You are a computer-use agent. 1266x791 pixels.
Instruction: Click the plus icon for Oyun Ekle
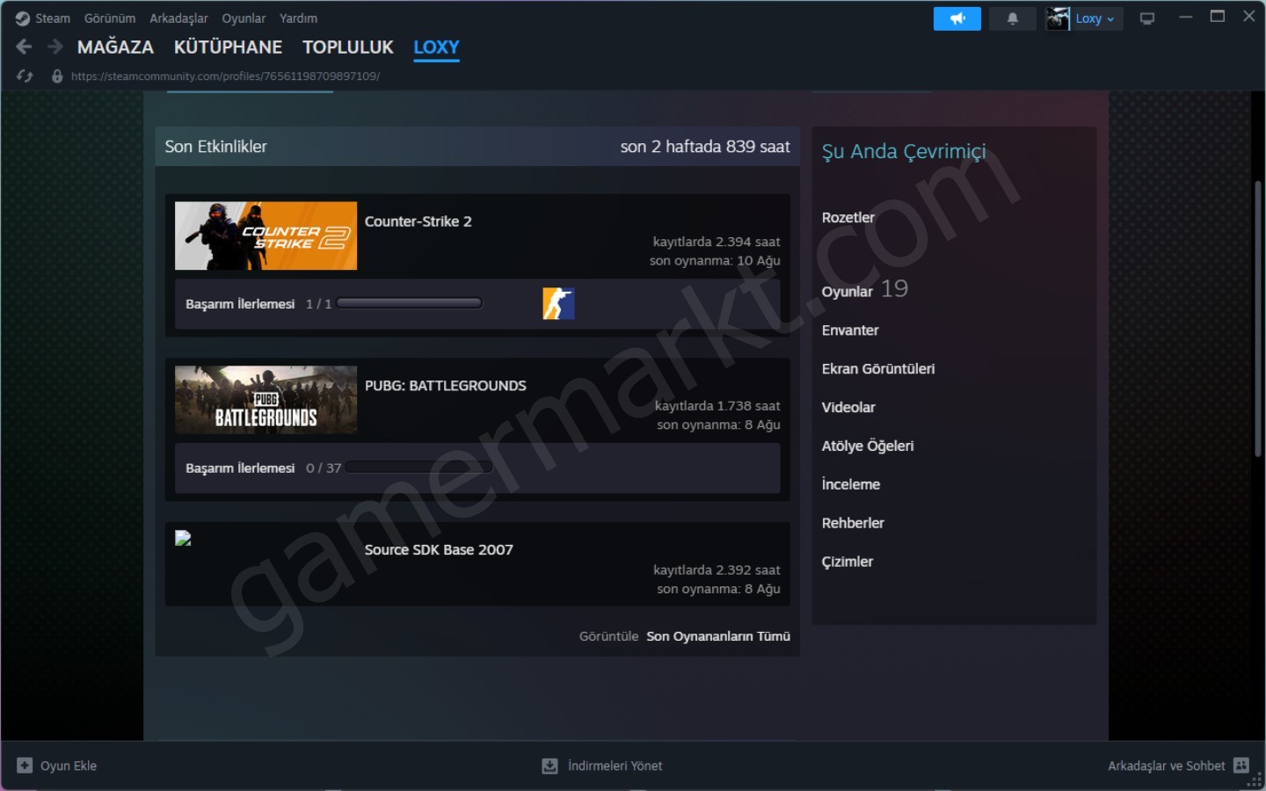click(25, 766)
